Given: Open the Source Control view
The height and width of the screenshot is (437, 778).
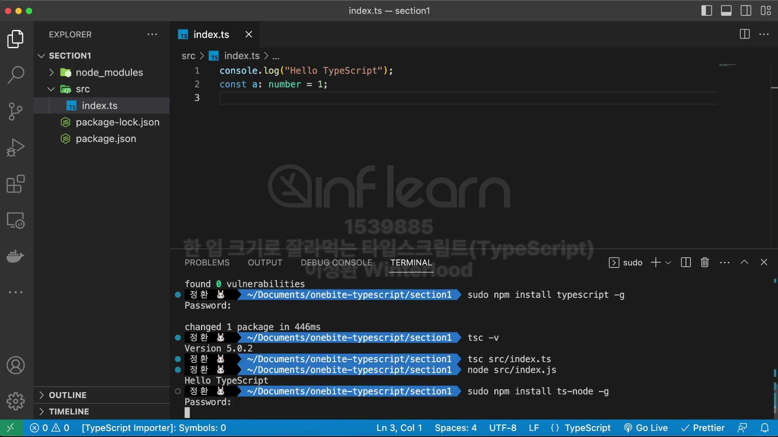Looking at the screenshot, I should (x=16, y=111).
